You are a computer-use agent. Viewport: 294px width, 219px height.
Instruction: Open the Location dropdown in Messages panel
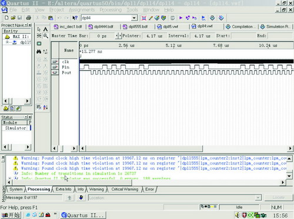(258, 198)
